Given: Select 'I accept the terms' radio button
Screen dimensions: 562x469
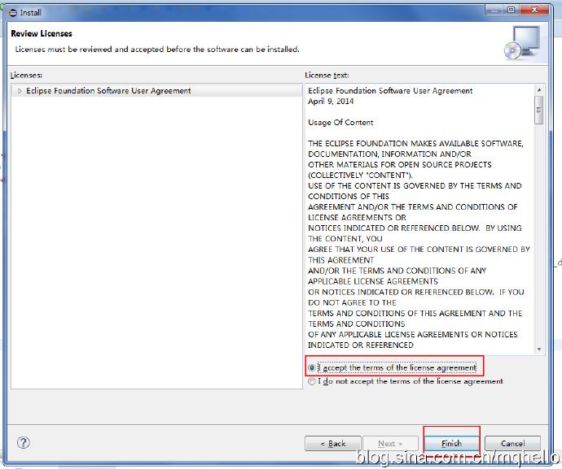Looking at the screenshot, I should [312, 367].
